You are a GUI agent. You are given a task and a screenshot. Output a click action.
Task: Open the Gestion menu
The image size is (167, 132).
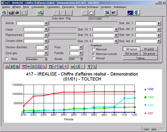(6, 7)
